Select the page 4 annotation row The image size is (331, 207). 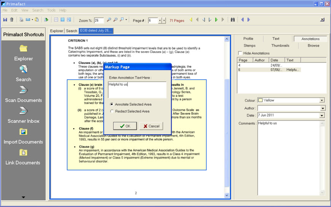coord(269,65)
